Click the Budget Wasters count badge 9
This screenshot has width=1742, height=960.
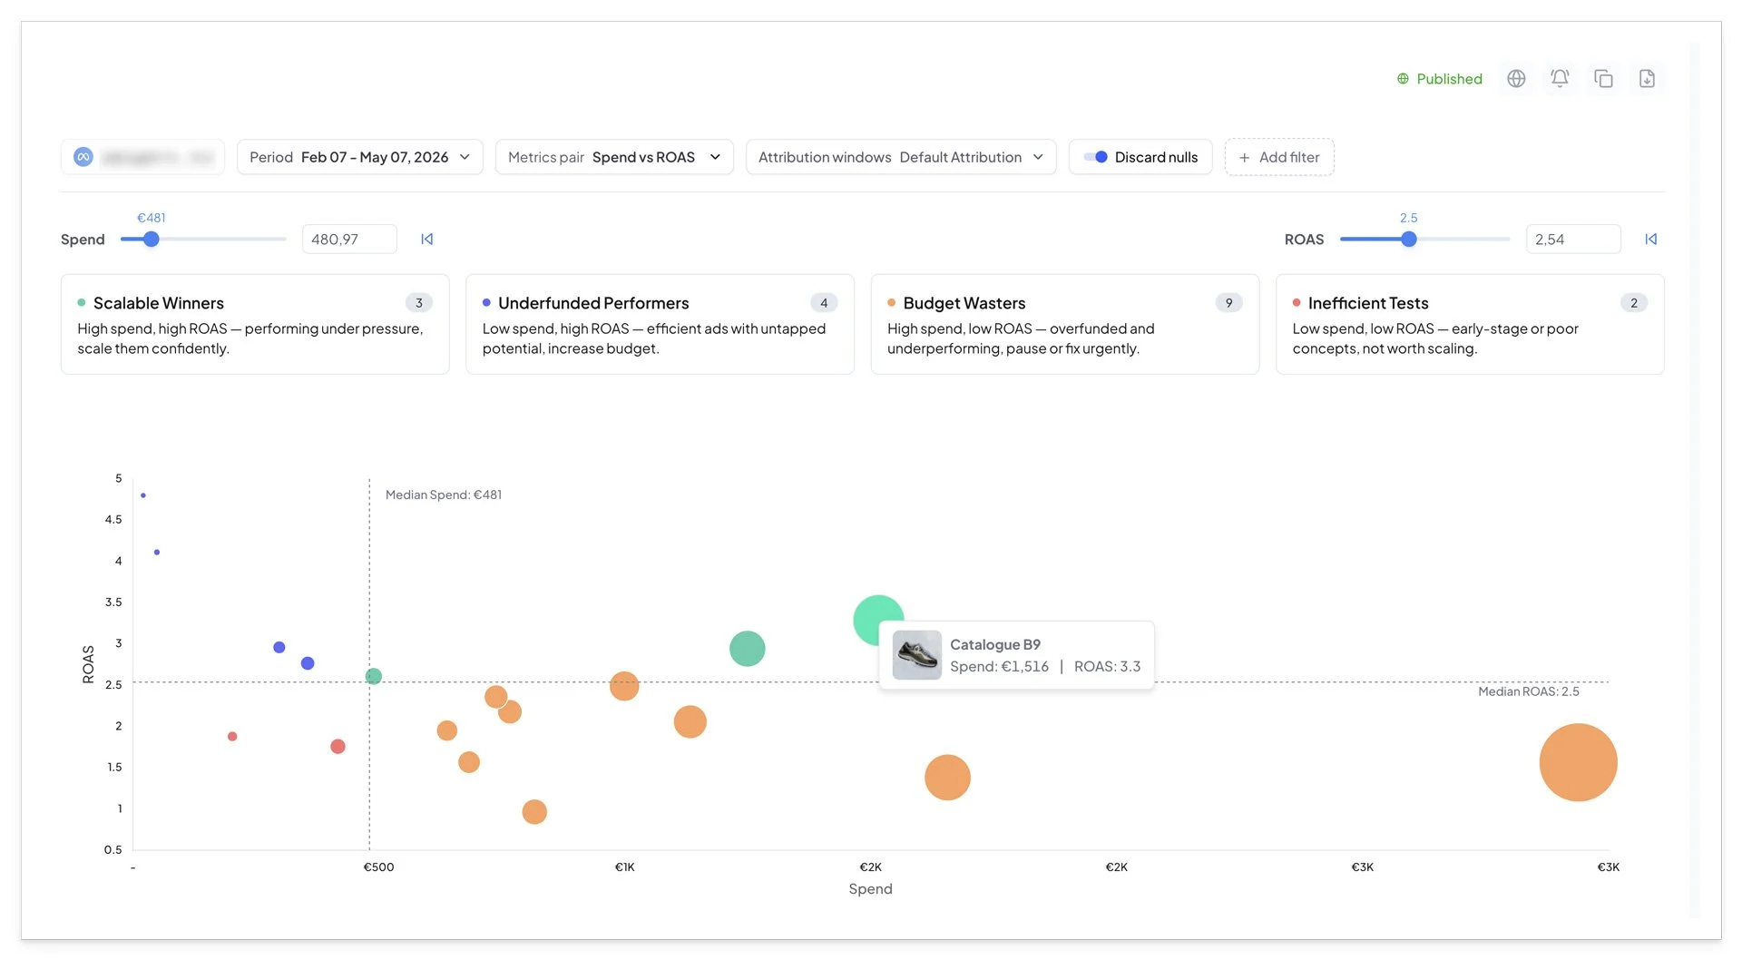[x=1229, y=303]
